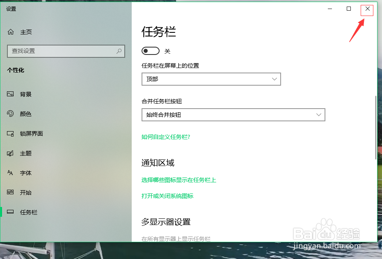Click the 多显示器设置 heading
Image resolution: width=382 pixels, height=259 pixels.
(x=166, y=222)
